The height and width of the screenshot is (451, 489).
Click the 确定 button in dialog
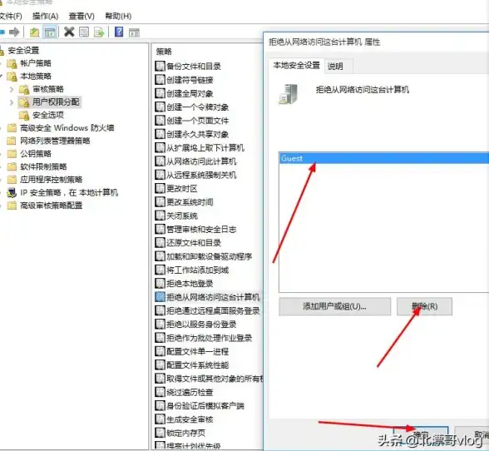coord(421,434)
